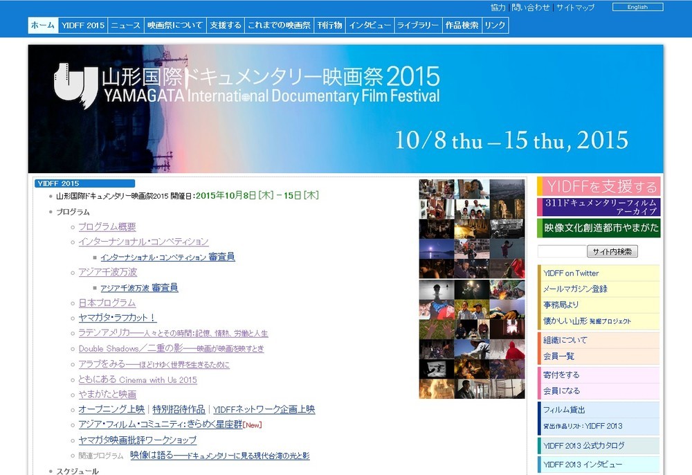Click the red [New] marker beside アジア・フィルム・コミュニティ

coord(251,425)
